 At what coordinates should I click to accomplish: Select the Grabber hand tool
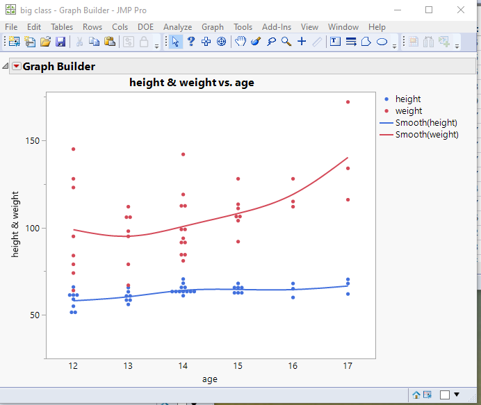(x=241, y=41)
